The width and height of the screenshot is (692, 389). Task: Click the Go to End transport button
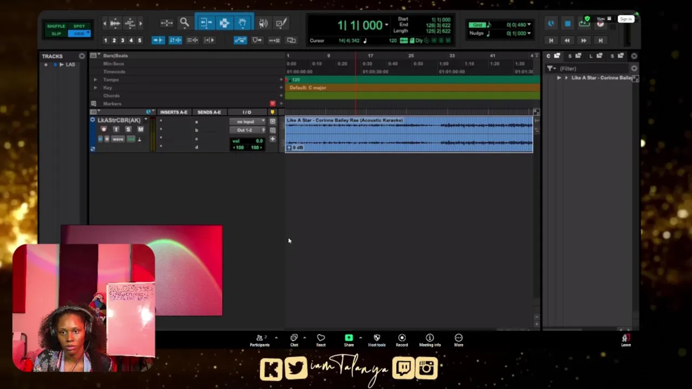point(600,41)
